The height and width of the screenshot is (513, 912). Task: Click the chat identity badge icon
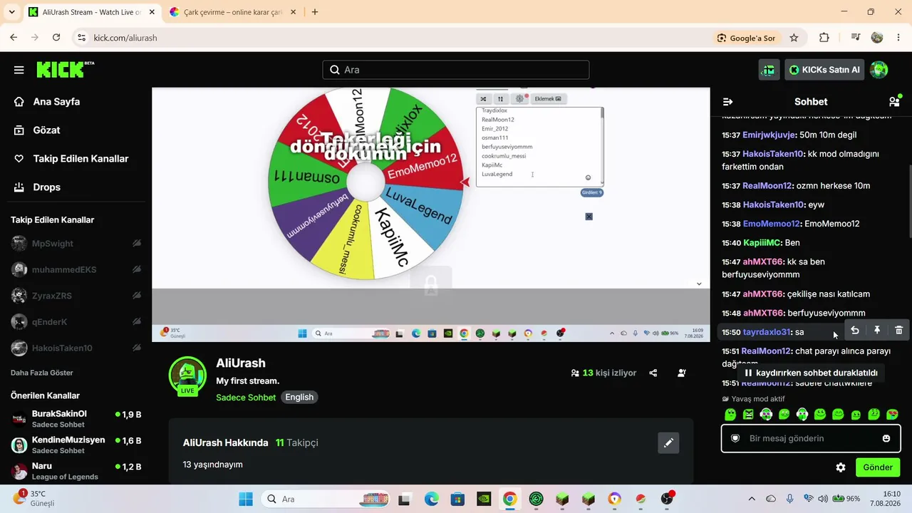pyautogui.click(x=735, y=438)
